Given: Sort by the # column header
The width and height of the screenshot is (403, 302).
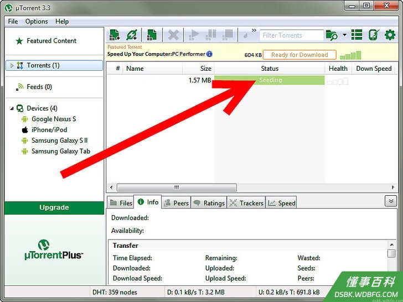Looking at the screenshot, I should point(118,69).
